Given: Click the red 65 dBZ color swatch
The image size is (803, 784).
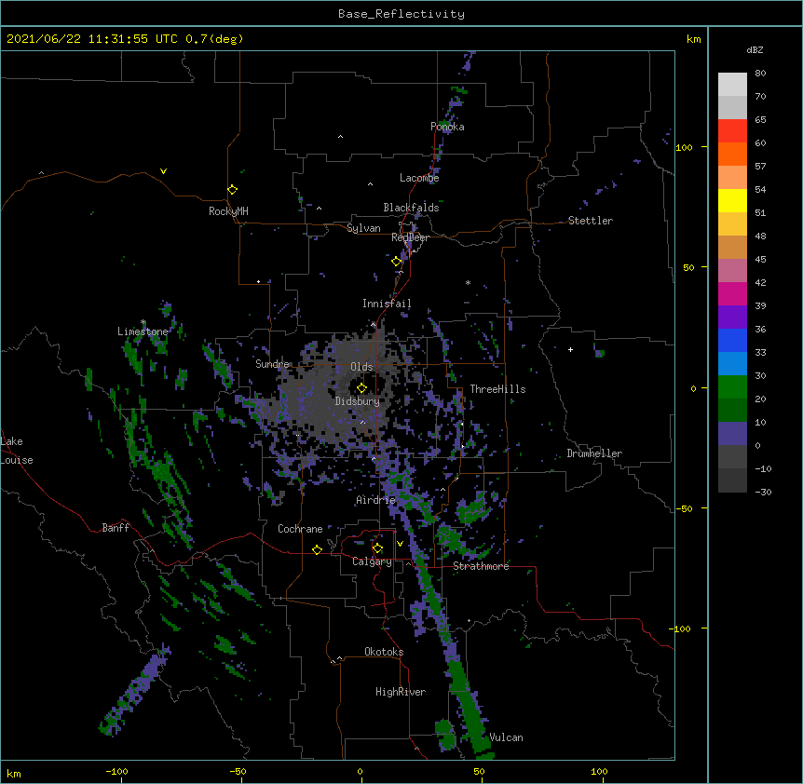Looking at the screenshot, I should [732, 130].
